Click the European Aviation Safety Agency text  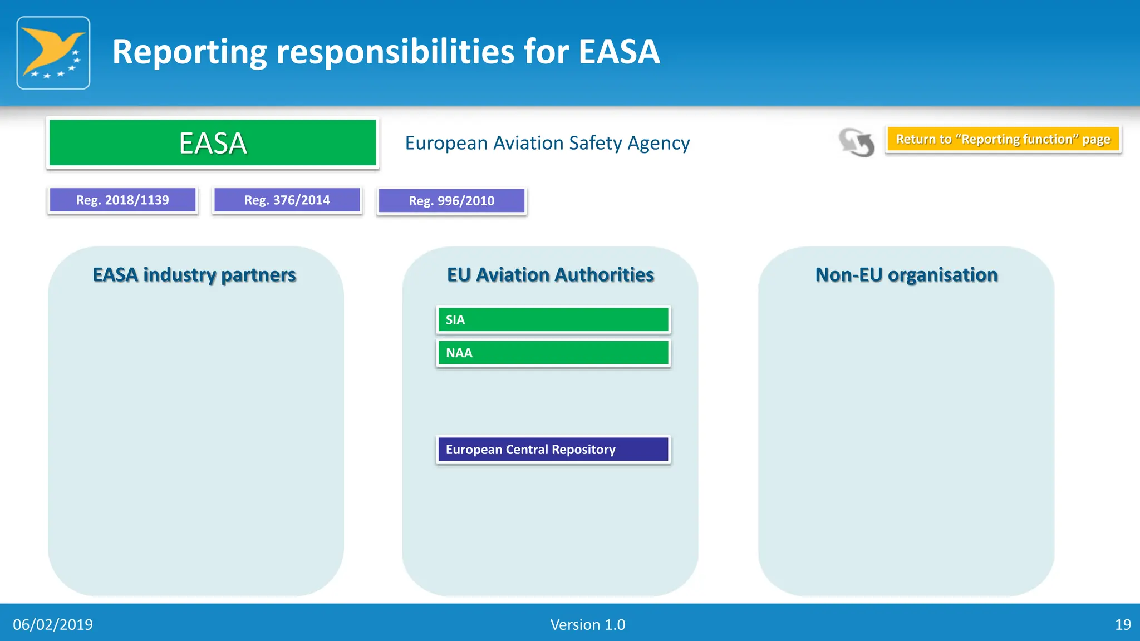click(x=547, y=143)
